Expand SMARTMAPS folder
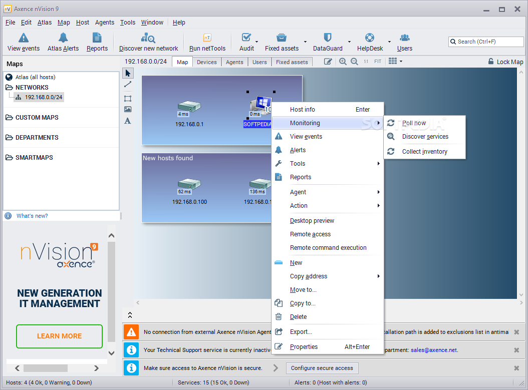Viewport: 528px width, 390px height. point(9,158)
